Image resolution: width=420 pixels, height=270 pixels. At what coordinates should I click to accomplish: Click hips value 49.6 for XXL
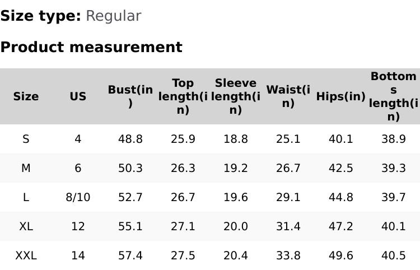click(x=340, y=255)
